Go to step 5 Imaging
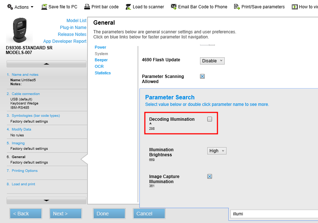 18,143
